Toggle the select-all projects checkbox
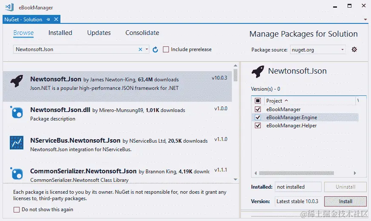 [x=258, y=100]
